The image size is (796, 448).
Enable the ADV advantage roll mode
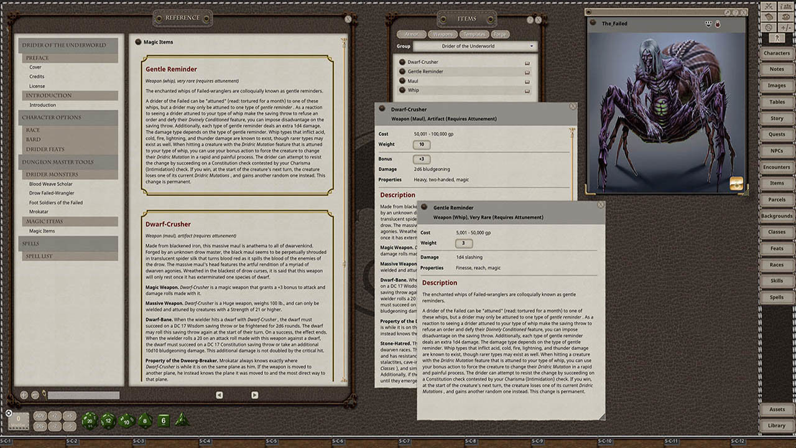pos(40,416)
